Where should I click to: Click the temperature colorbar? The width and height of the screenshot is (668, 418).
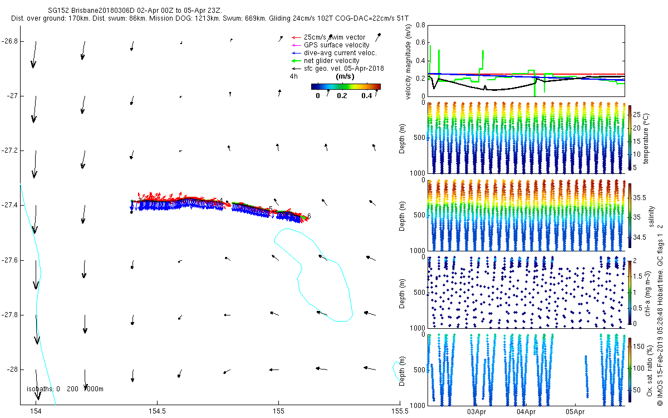click(x=630, y=138)
